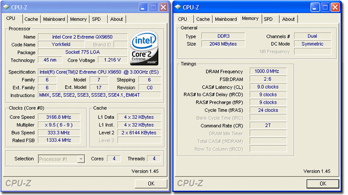The height and width of the screenshot is (195, 348).
Task: Click the memory Size 2048 MBytes field
Action: (x=223, y=44)
